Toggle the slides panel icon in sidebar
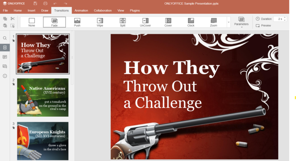 pos(5,48)
